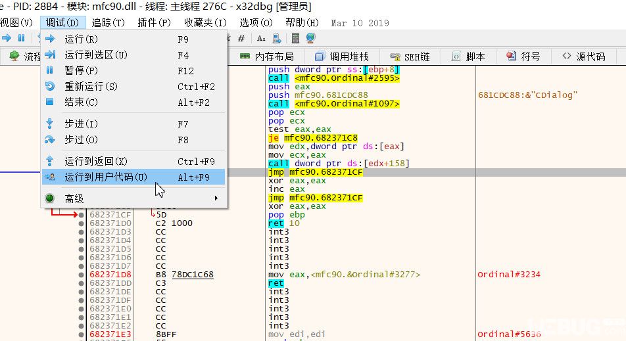The image size is (626, 341).
Task: Switch to the 流程图 tab with tree icon
Action: (x=25, y=57)
